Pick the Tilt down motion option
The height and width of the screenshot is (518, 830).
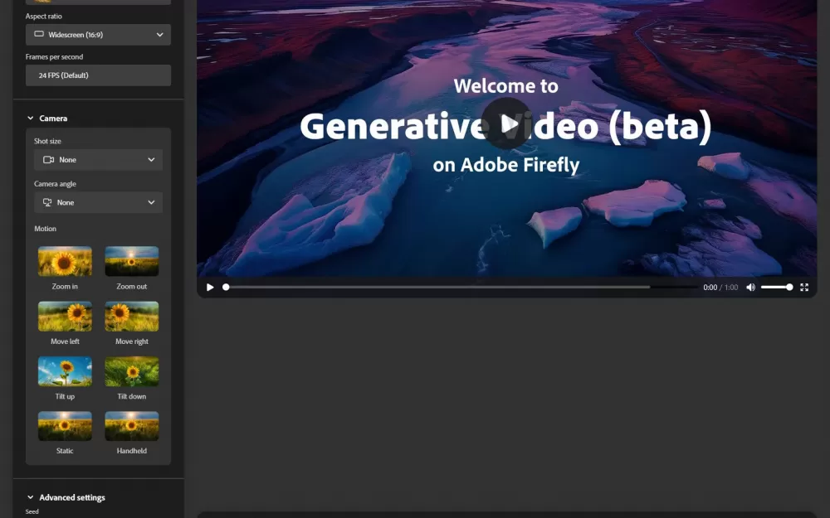[131, 371]
